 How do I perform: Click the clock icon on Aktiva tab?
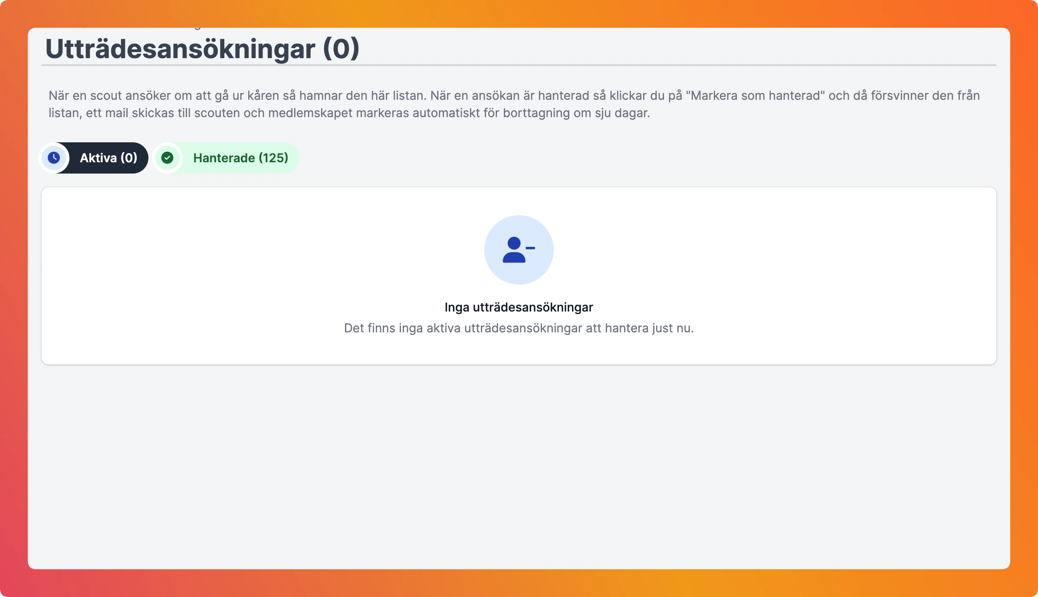pos(54,157)
